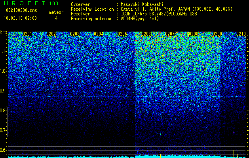Image resolution: width=249 pixels, height=158 pixels.
Task: Click the 0201 time marker
Action: (x=27, y=34)
